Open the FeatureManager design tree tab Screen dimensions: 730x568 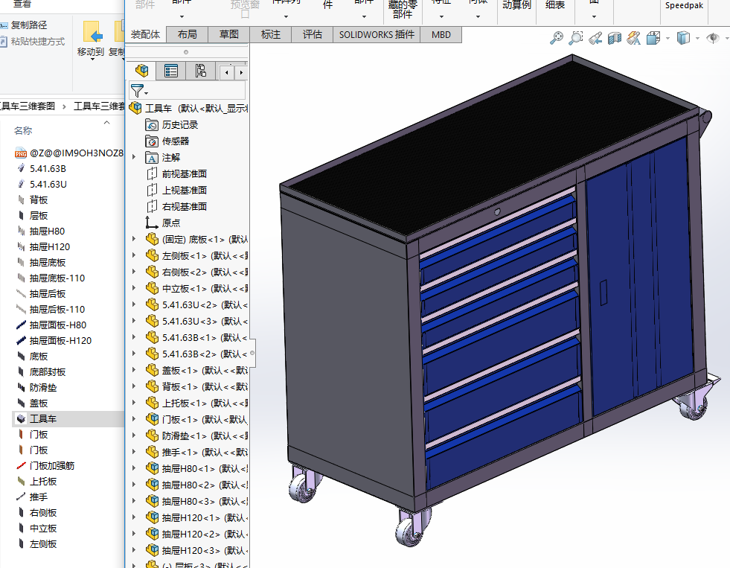click(141, 71)
